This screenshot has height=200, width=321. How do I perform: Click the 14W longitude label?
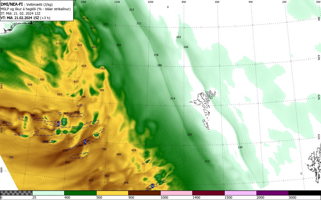[x=83, y=2]
